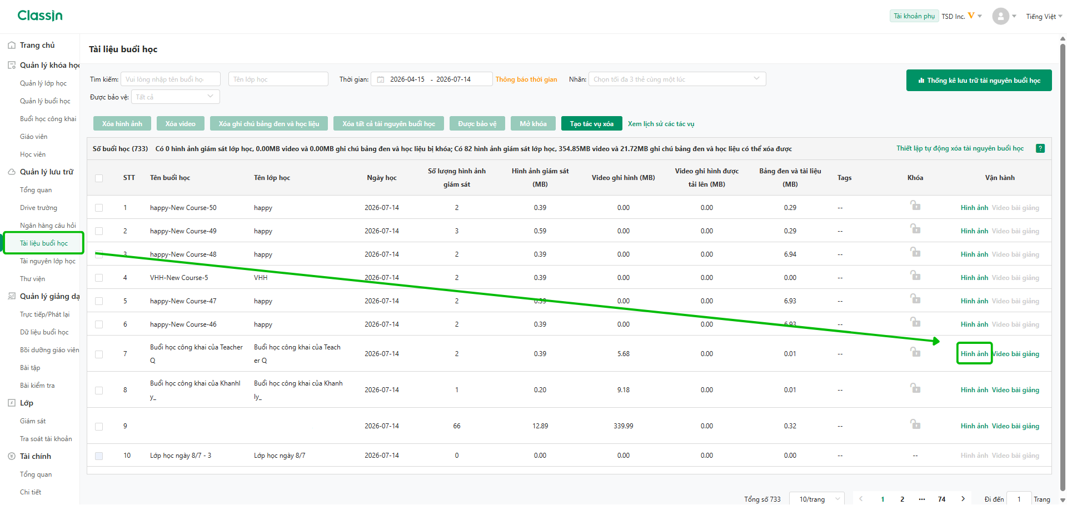Screen dimensions: 1067x505
Task: Click Hình ảnh link in row 8
Action: (974, 390)
